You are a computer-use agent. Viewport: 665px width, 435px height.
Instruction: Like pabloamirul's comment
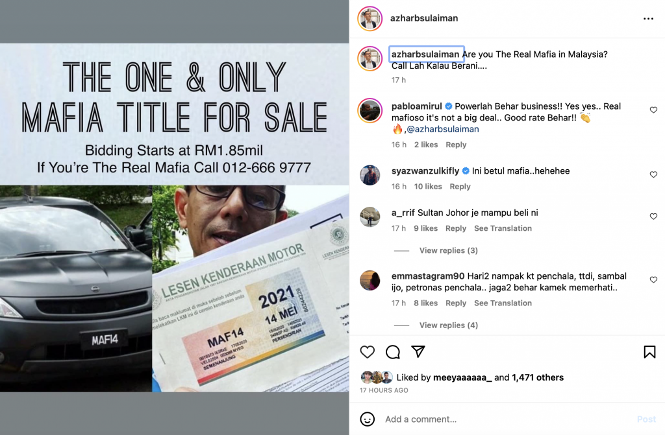click(x=653, y=110)
